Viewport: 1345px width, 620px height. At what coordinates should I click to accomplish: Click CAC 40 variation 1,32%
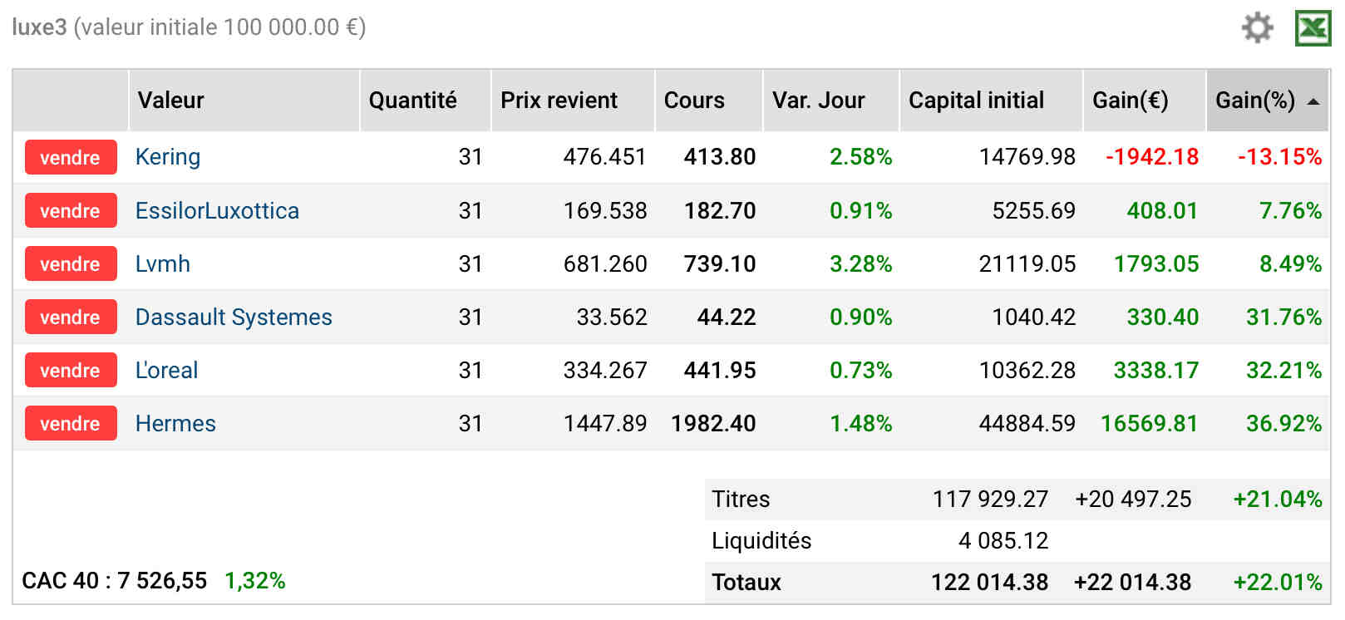pyautogui.click(x=255, y=580)
